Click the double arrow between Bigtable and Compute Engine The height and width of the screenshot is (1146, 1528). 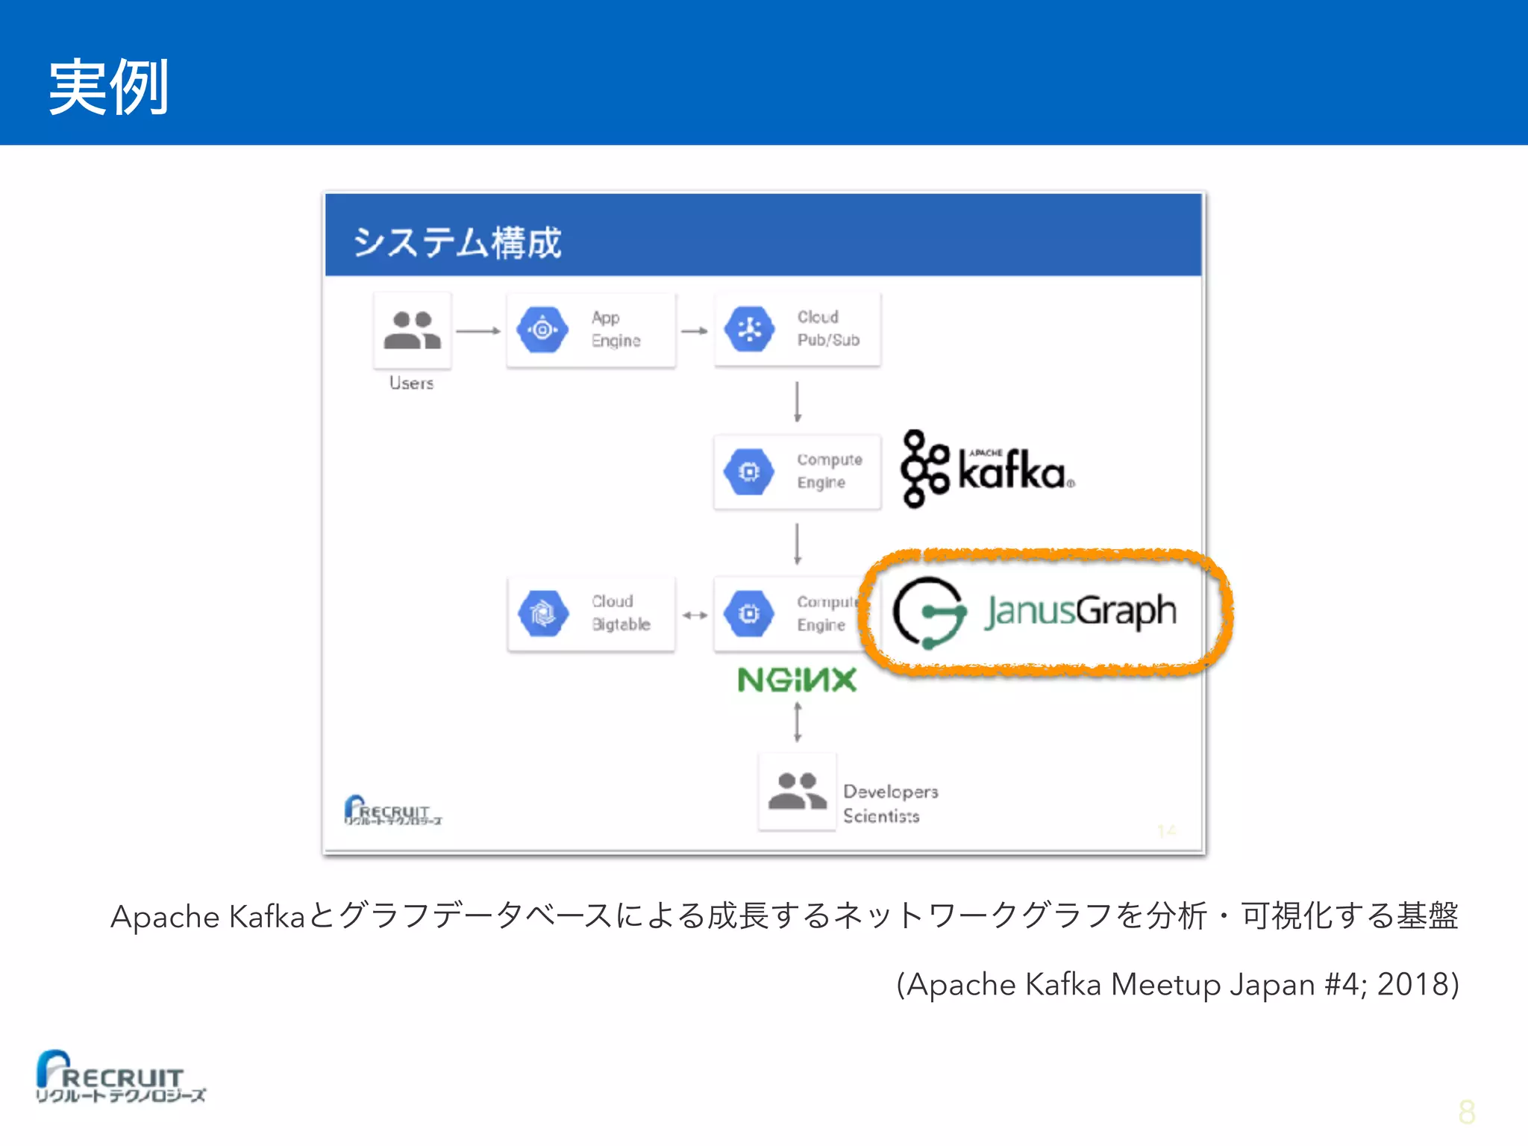pos(695,616)
